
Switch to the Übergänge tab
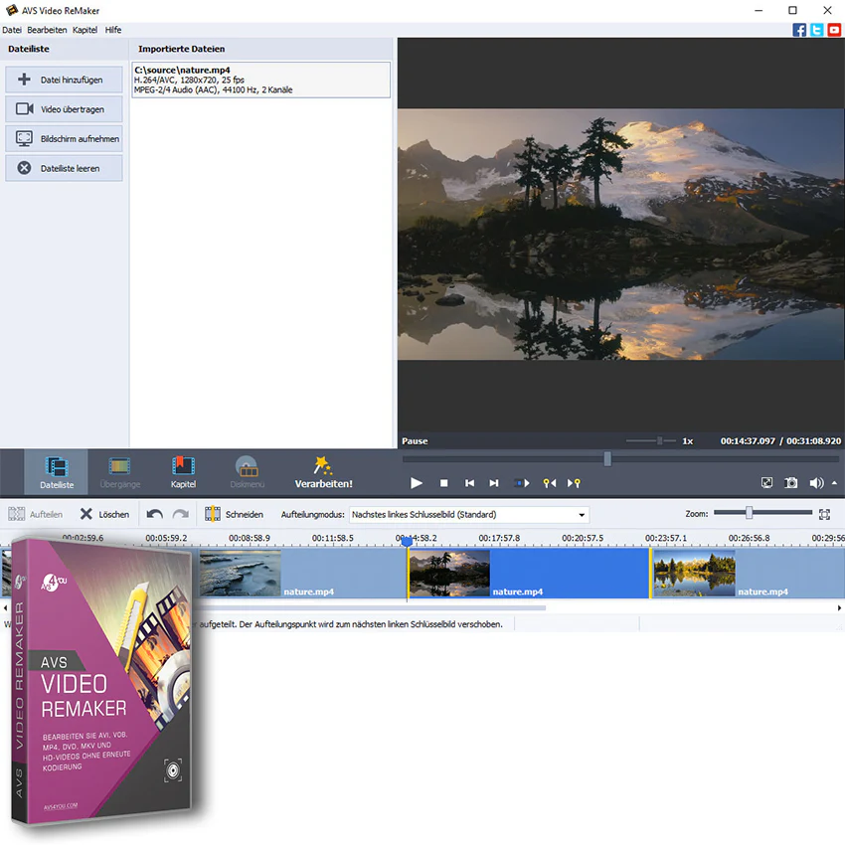(x=119, y=472)
